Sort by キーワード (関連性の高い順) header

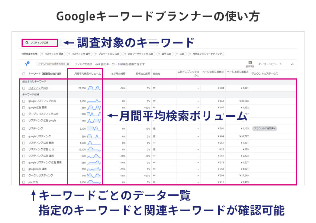(45, 74)
